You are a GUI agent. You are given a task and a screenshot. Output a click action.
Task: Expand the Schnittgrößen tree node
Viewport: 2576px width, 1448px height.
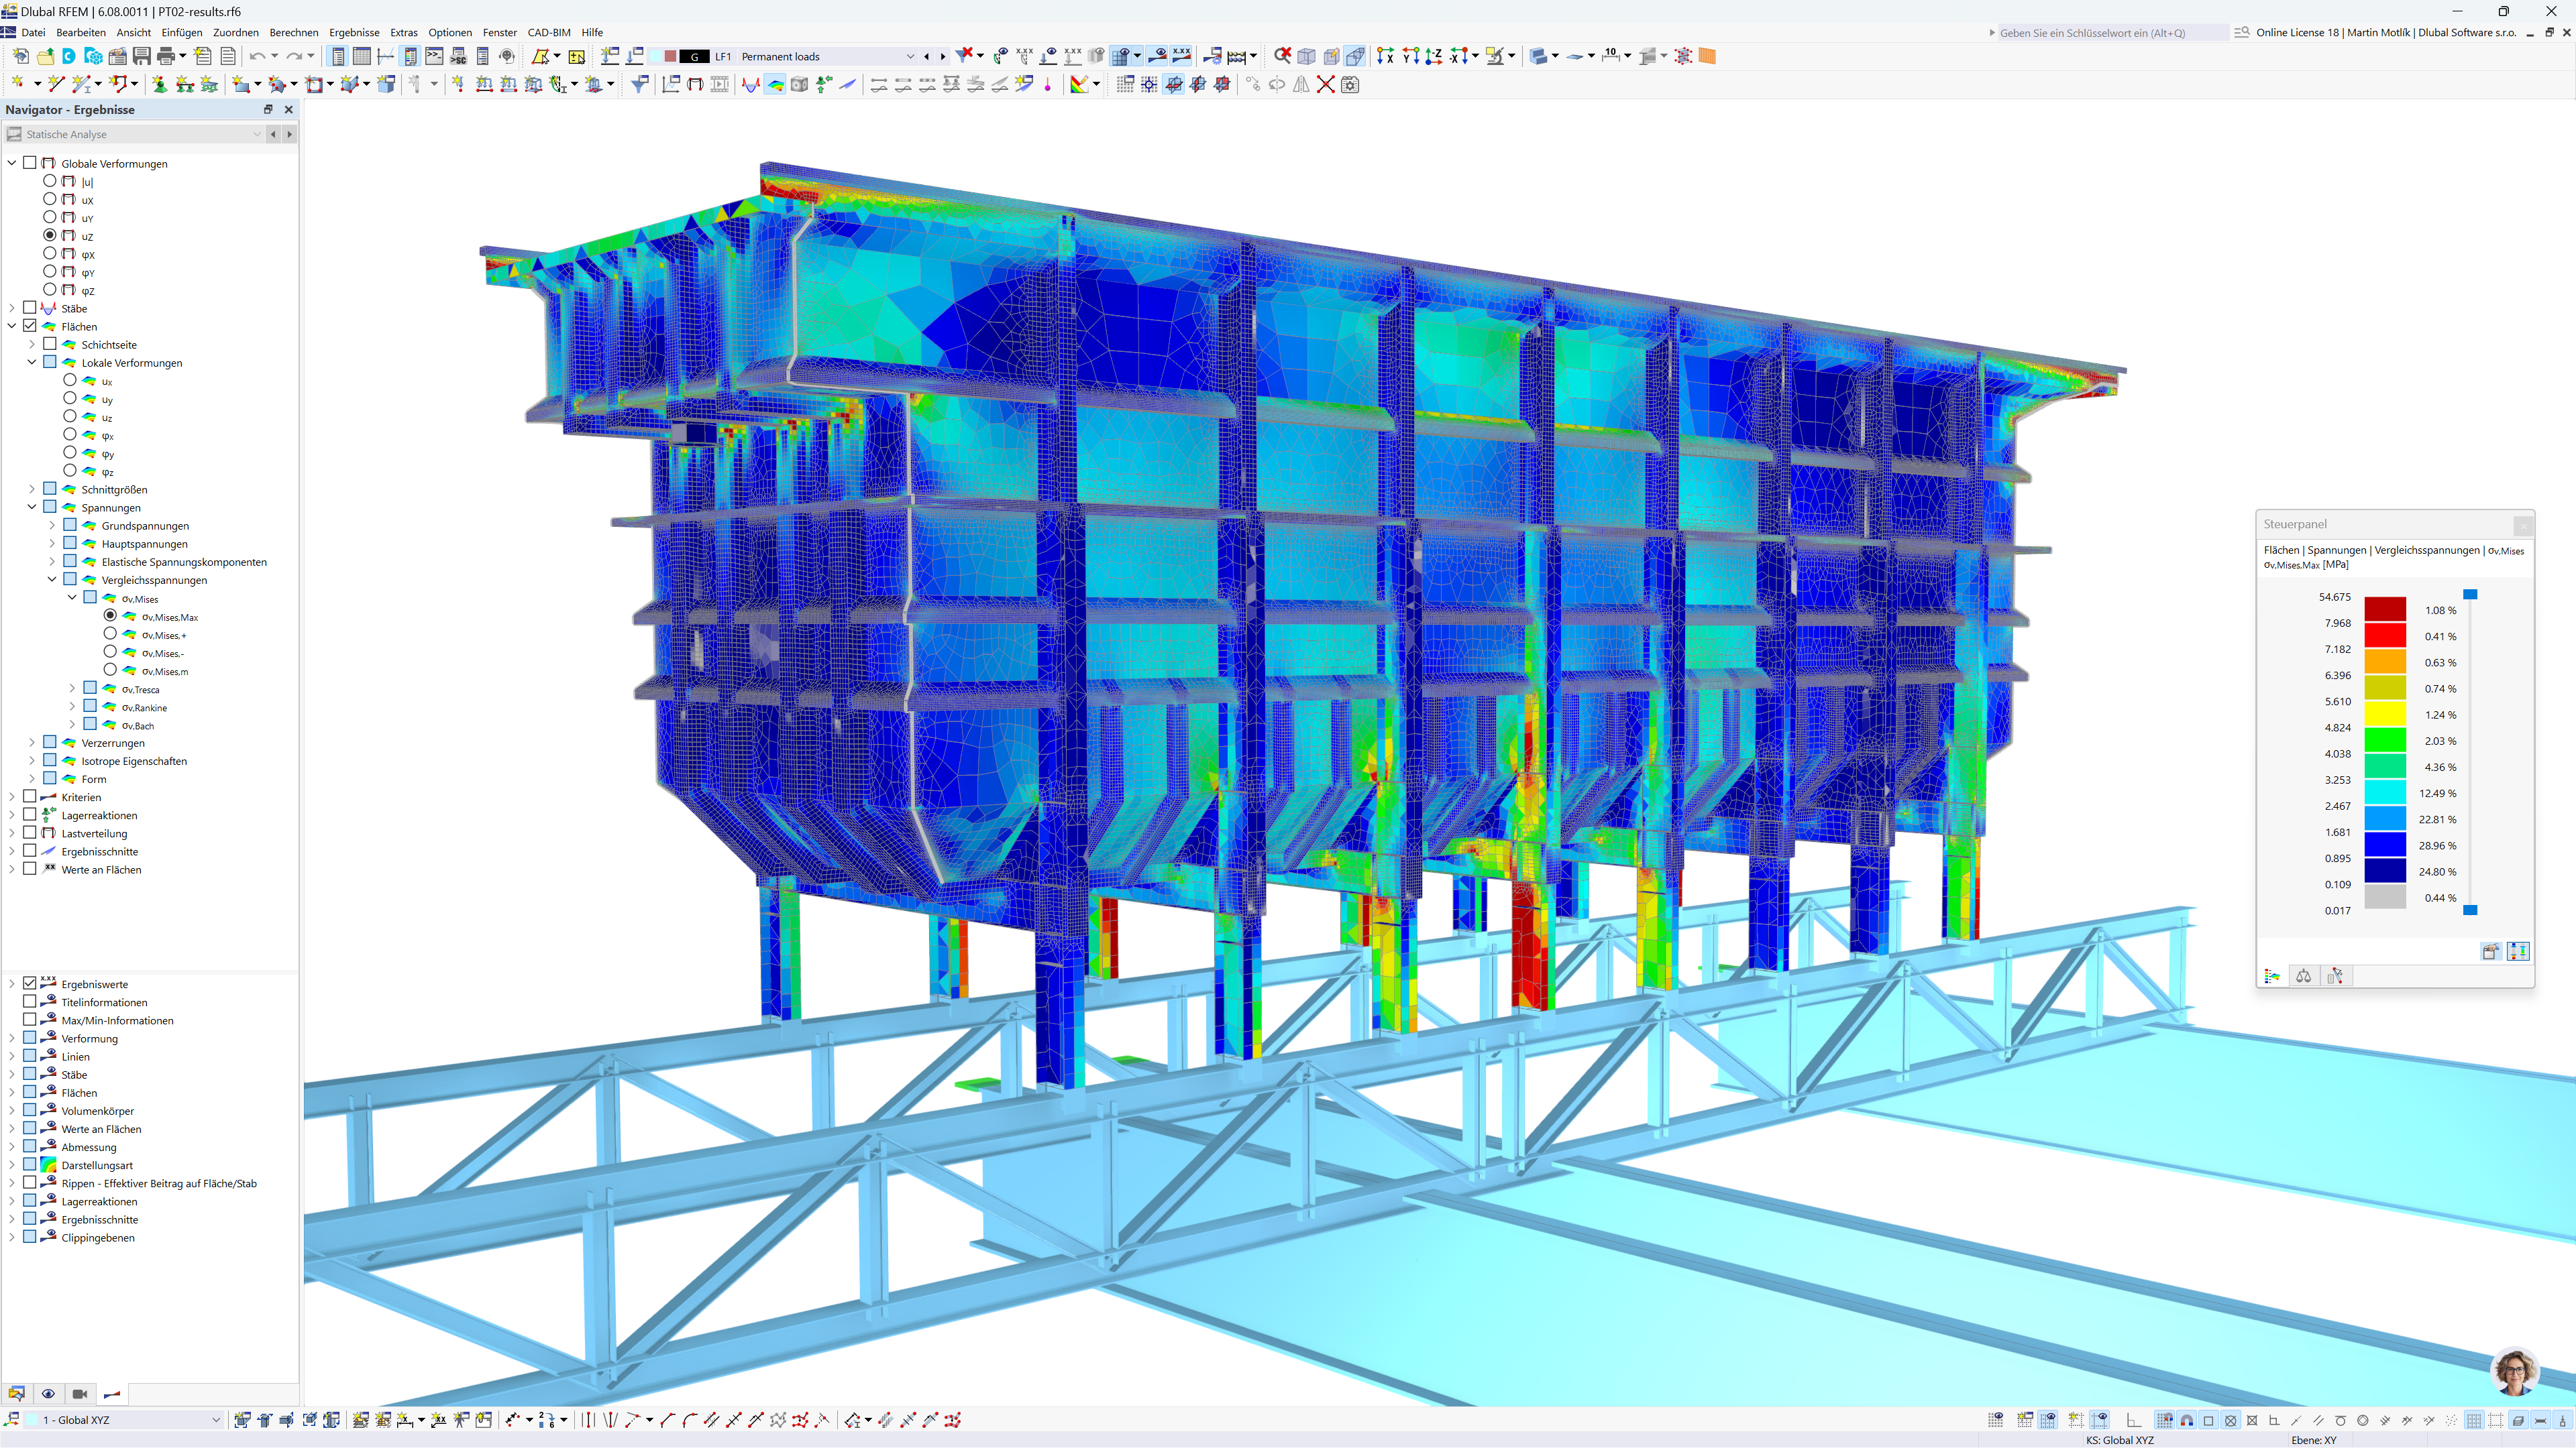(x=32, y=489)
